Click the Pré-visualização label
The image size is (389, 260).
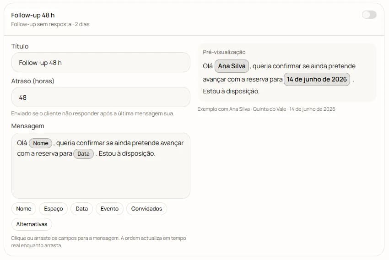click(x=224, y=52)
